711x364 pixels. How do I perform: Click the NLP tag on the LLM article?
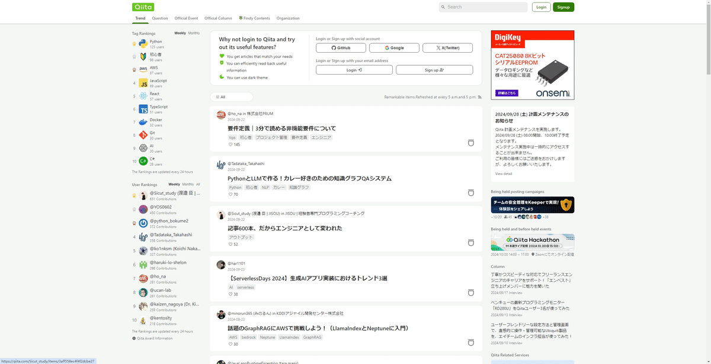pyautogui.click(x=265, y=188)
